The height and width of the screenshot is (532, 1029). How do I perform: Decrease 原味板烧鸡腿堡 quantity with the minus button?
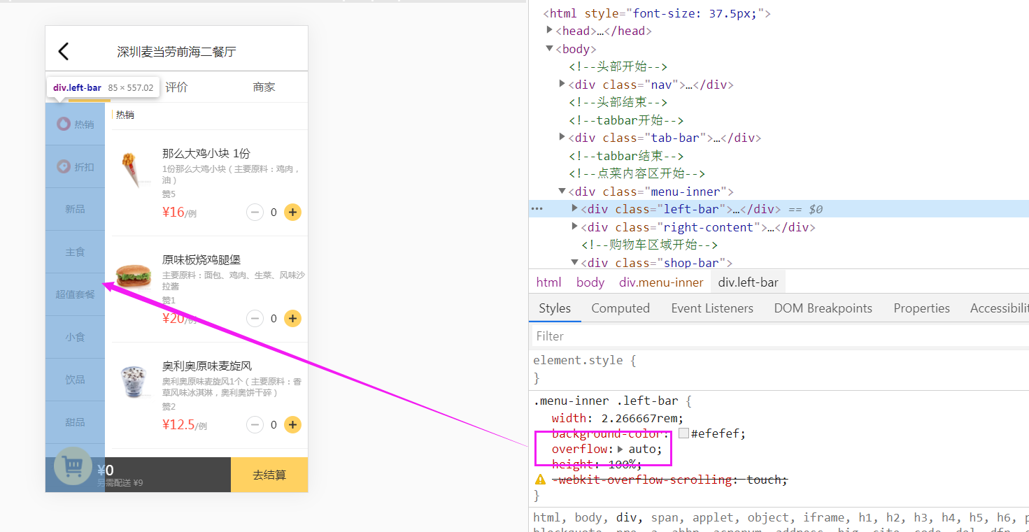(x=255, y=318)
